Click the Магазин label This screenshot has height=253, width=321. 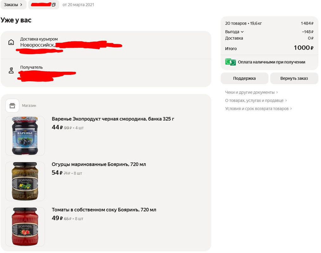(29, 106)
